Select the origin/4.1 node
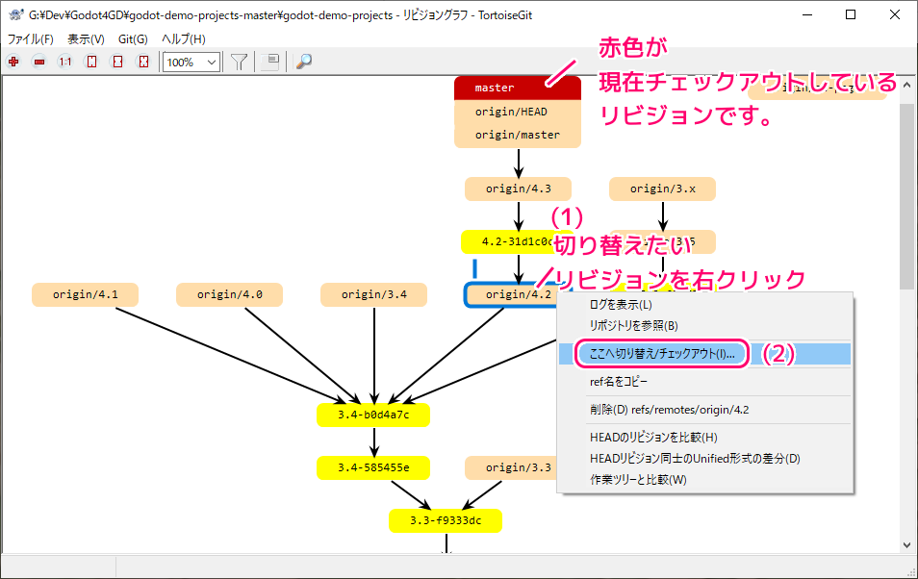 pyautogui.click(x=85, y=294)
